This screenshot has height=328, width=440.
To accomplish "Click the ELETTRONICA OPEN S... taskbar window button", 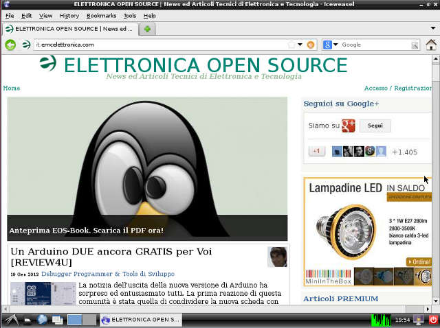I will tap(141, 320).
